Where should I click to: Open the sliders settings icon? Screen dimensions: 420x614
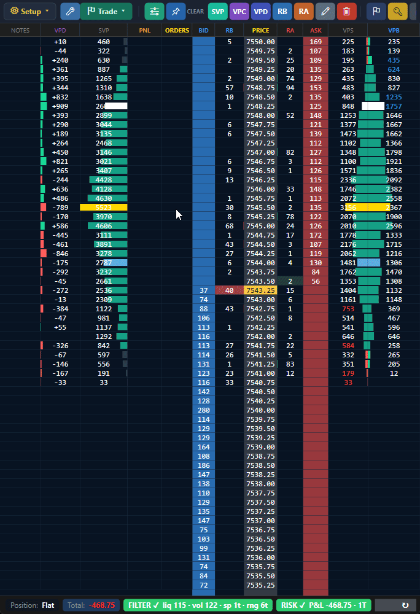tap(154, 11)
